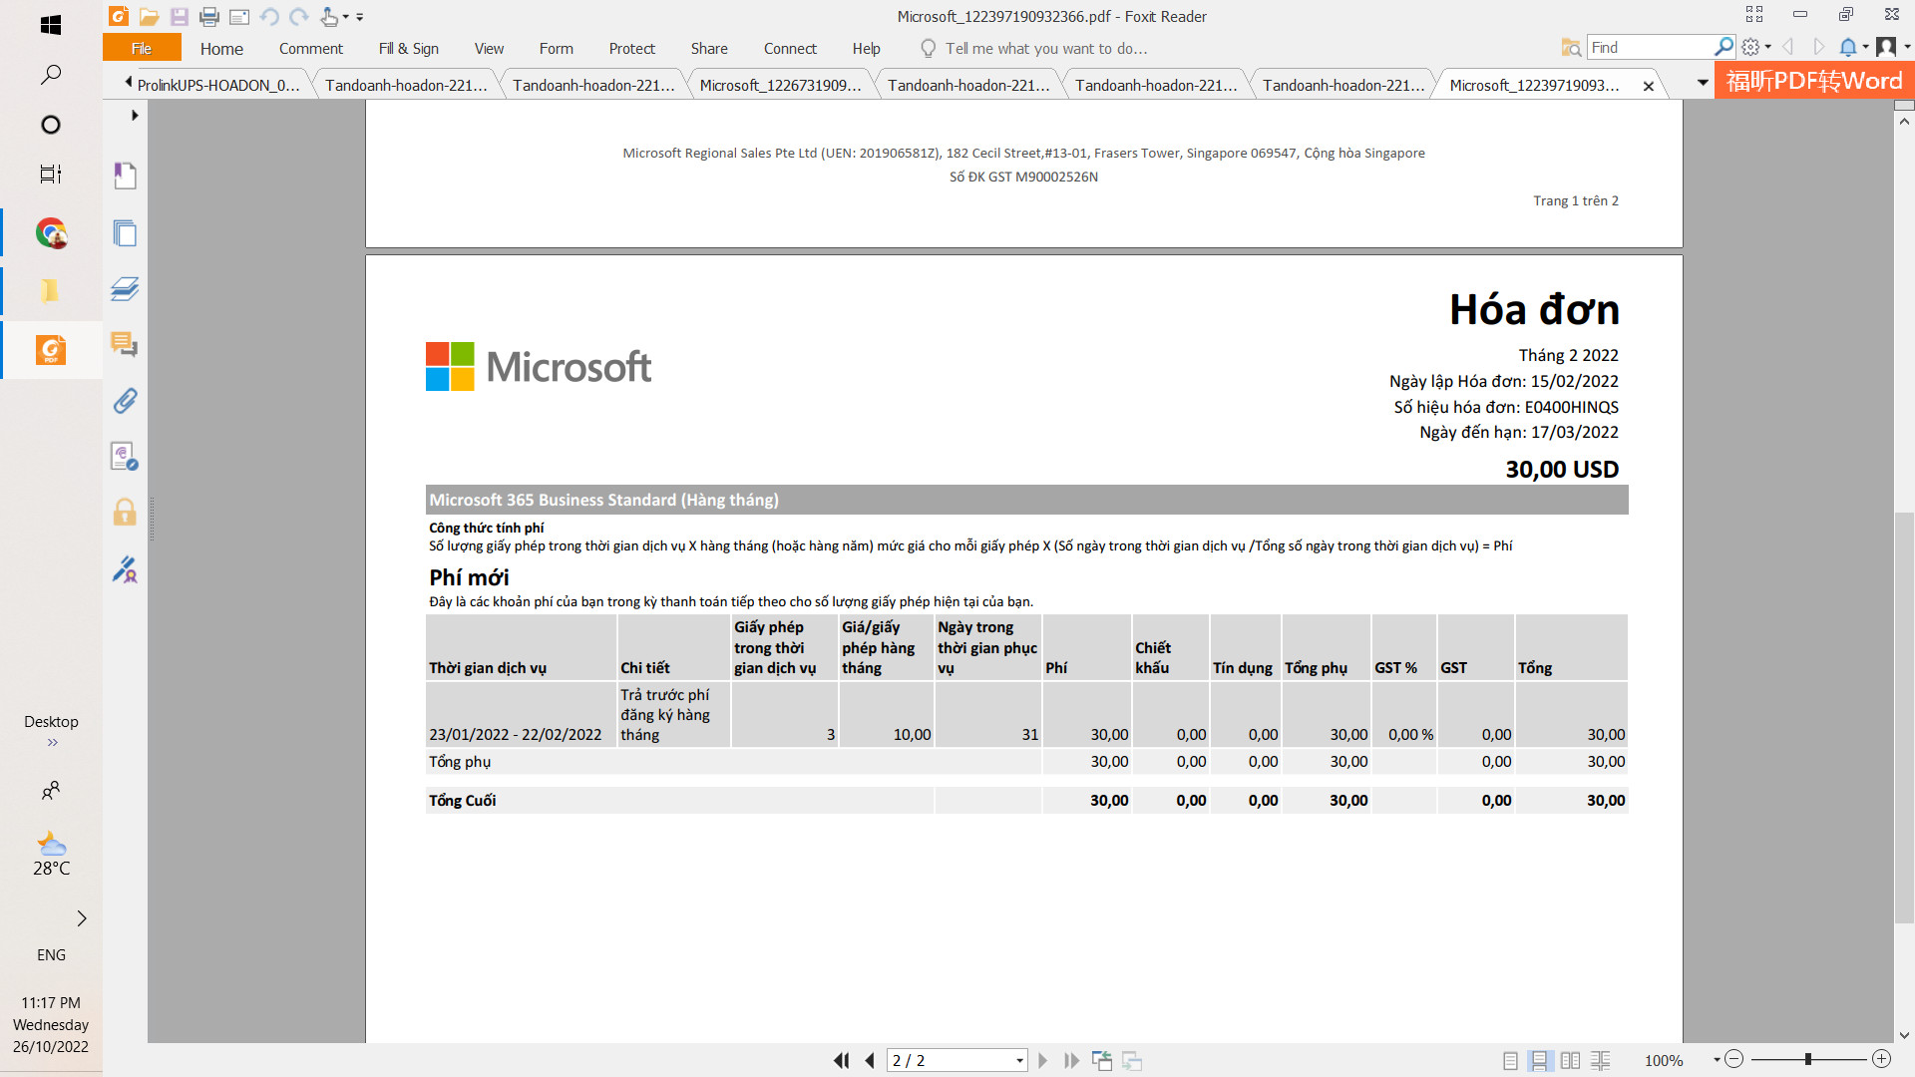Image resolution: width=1915 pixels, height=1077 pixels.
Task: Go to first page button
Action: (x=841, y=1060)
